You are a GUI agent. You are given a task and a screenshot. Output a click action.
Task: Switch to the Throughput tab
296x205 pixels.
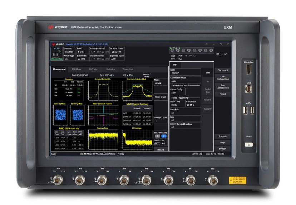tap(128, 69)
